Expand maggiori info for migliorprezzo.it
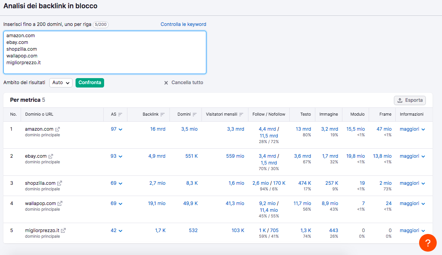Image resolution: width=442 pixels, height=255 pixels. click(412, 231)
